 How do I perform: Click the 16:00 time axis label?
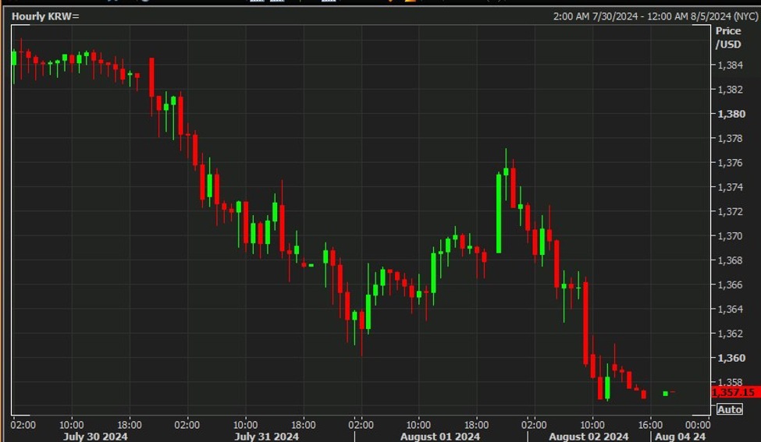(650, 425)
